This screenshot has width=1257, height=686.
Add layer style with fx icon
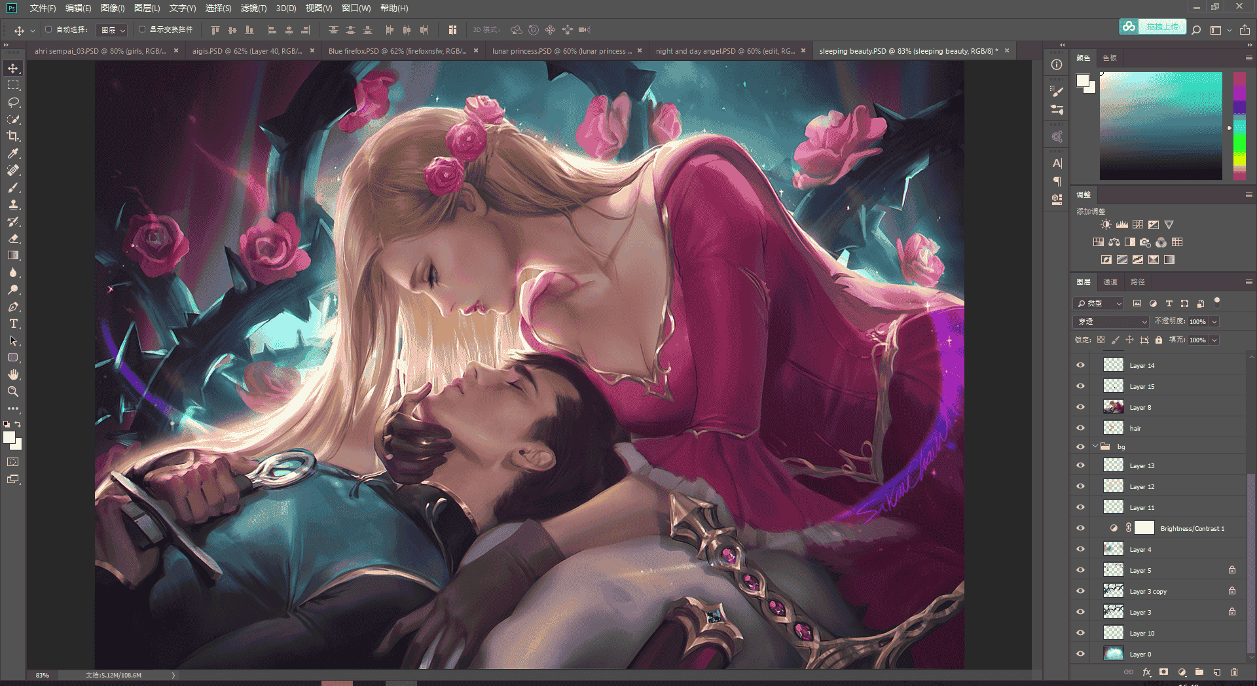click(x=1146, y=672)
